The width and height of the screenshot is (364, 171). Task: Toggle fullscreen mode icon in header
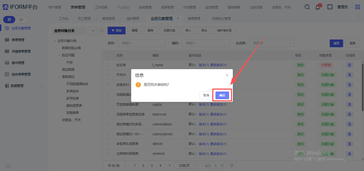[330, 7]
